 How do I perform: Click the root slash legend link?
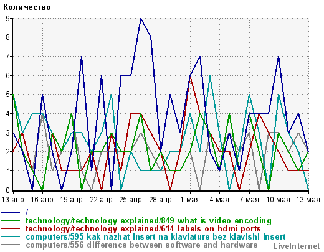27,212
